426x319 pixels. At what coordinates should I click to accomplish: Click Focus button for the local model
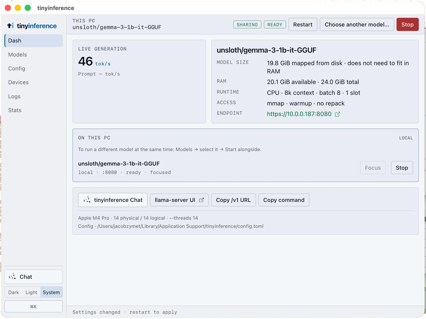tap(373, 168)
